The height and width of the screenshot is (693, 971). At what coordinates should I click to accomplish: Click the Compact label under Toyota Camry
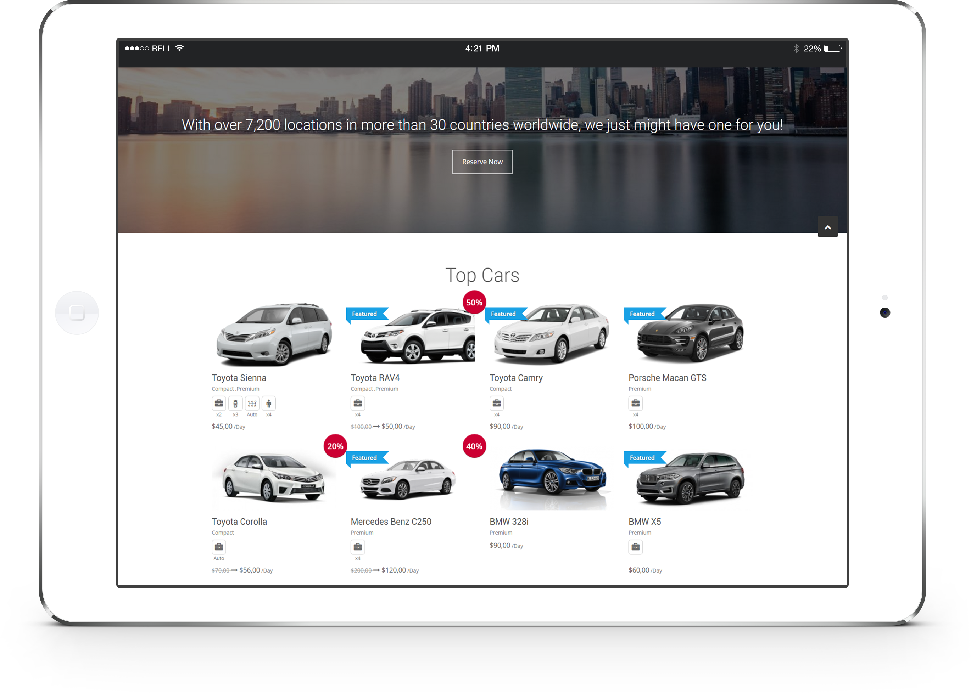(501, 389)
